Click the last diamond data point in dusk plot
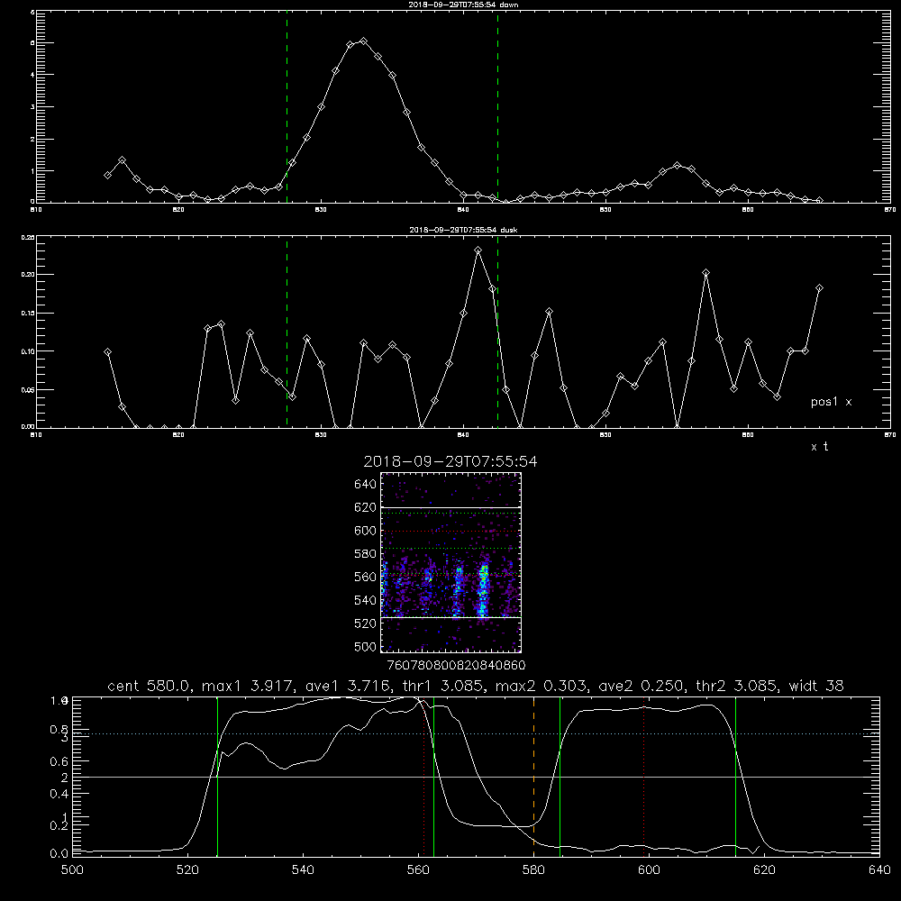901x901 pixels. (819, 288)
